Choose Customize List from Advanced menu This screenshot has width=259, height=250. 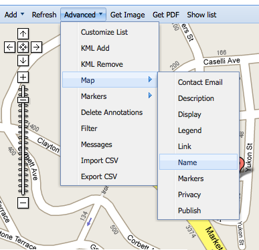110,32
